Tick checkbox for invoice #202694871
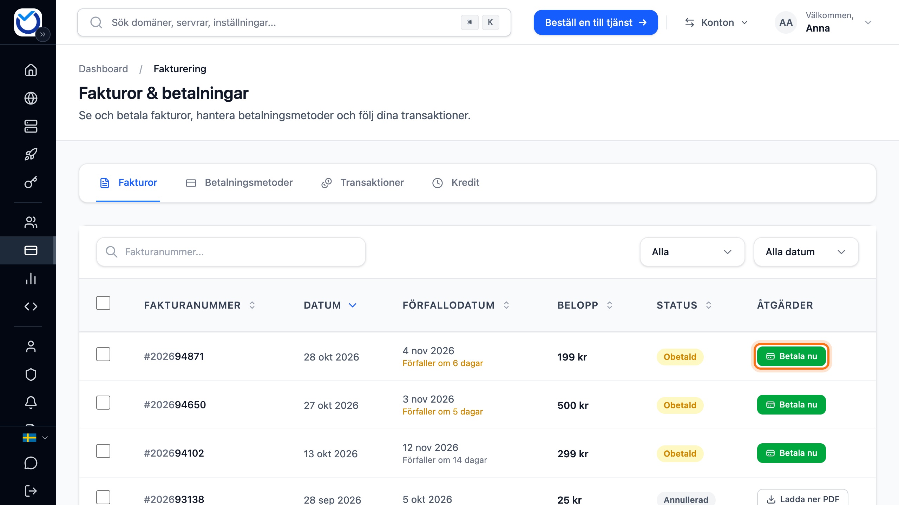899x505 pixels. tap(103, 355)
